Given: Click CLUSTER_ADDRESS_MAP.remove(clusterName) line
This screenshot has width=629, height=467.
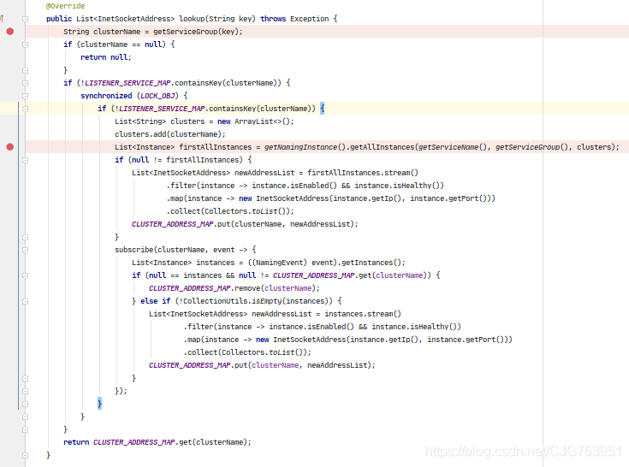Looking at the screenshot, I should click(x=234, y=288).
